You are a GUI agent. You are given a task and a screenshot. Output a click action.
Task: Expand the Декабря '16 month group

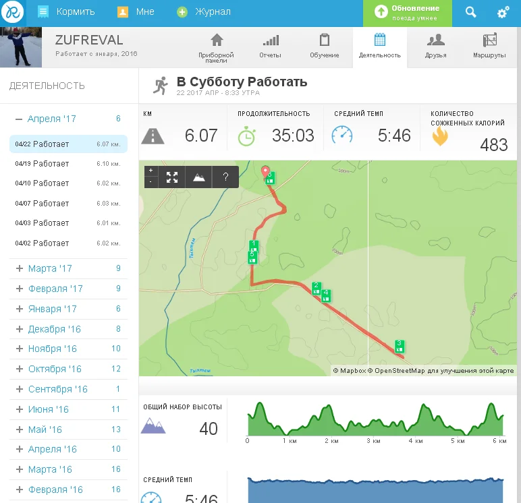[x=68, y=329]
